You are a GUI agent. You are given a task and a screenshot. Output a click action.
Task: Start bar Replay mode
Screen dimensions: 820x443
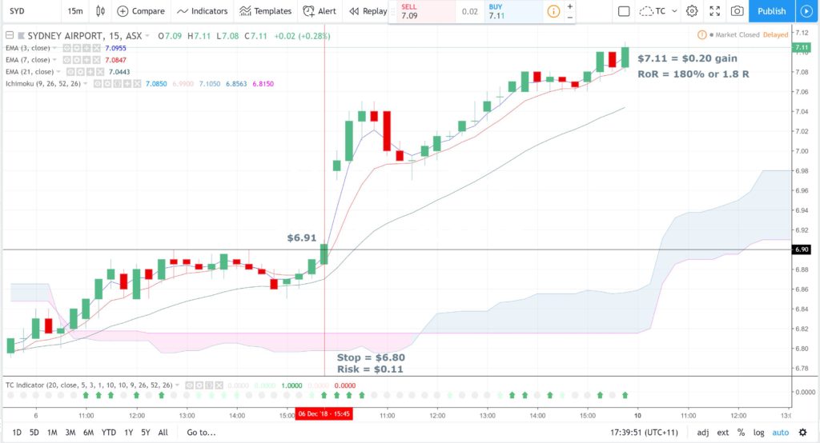pyautogui.click(x=368, y=11)
